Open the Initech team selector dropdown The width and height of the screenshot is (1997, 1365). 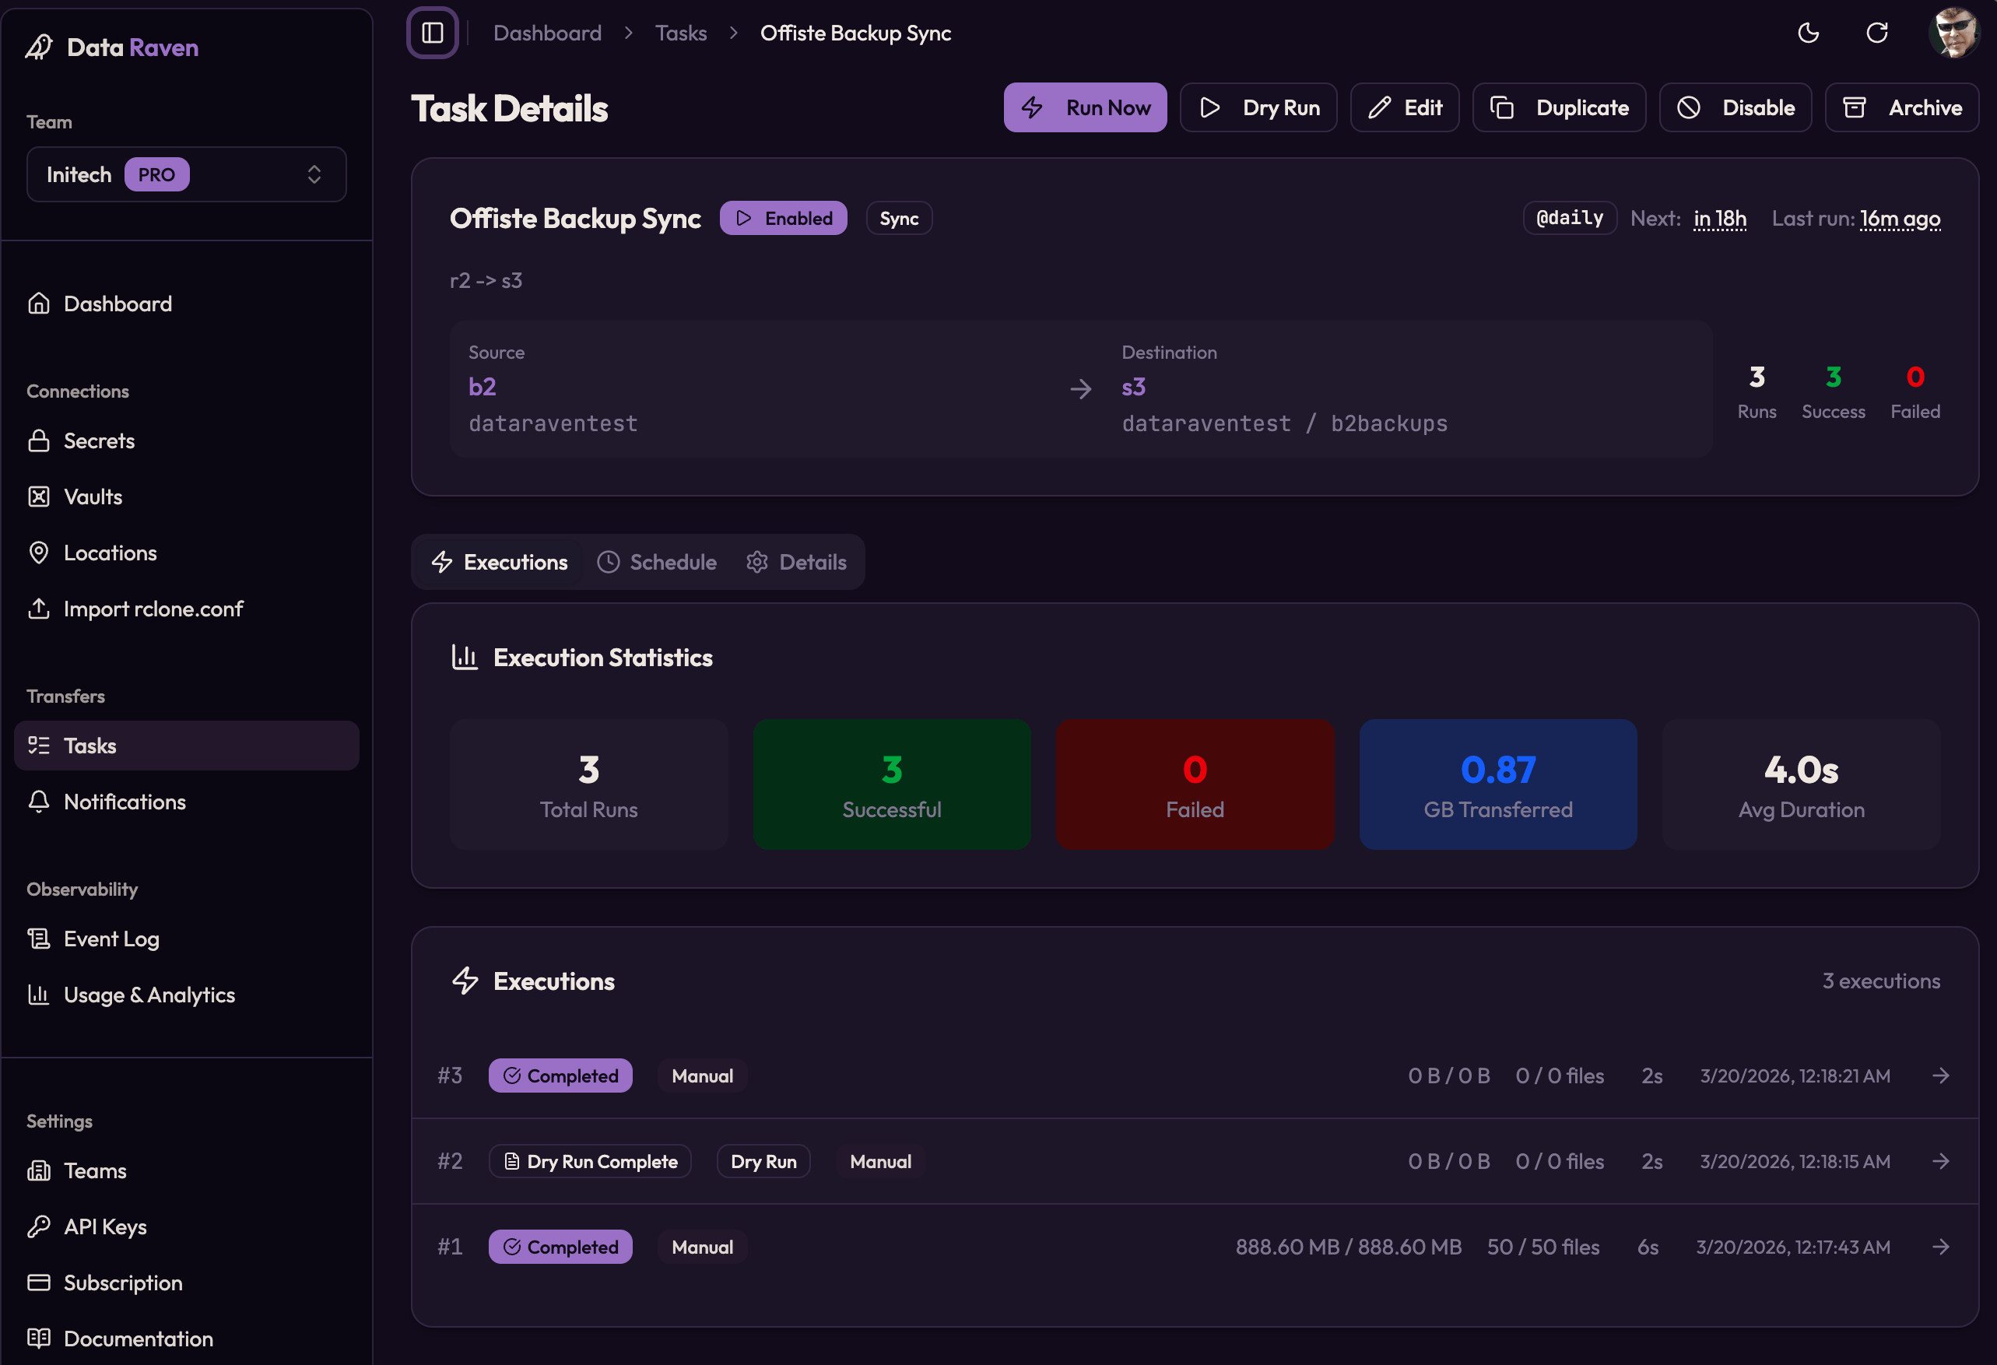pos(187,174)
